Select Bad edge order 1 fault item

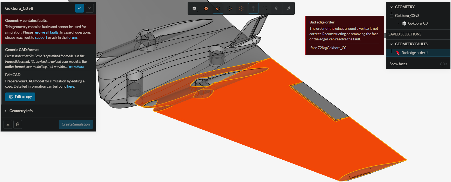(414, 53)
